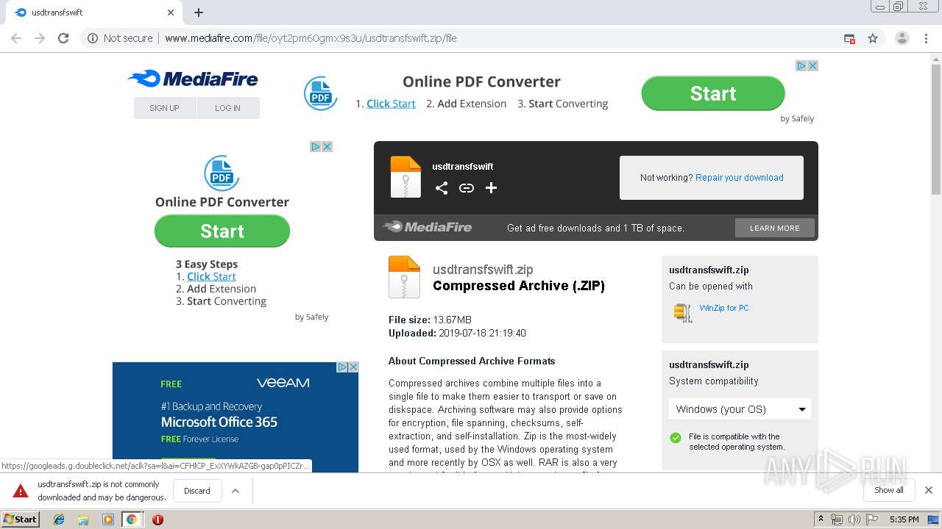Bookmark this page with the star icon
The height and width of the screenshot is (529, 942).
[x=873, y=38]
